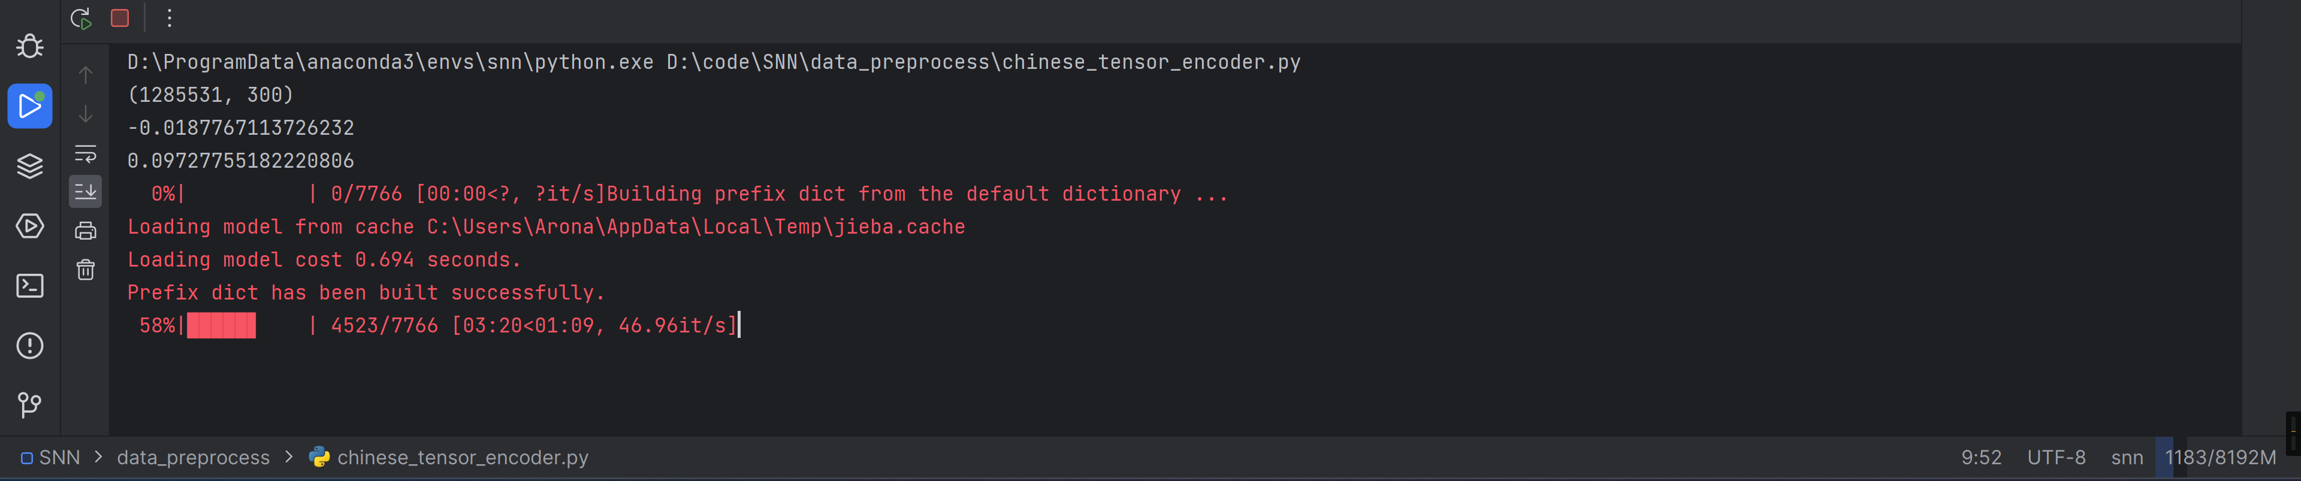Click the 9:52 line-column indicator

(x=1980, y=458)
